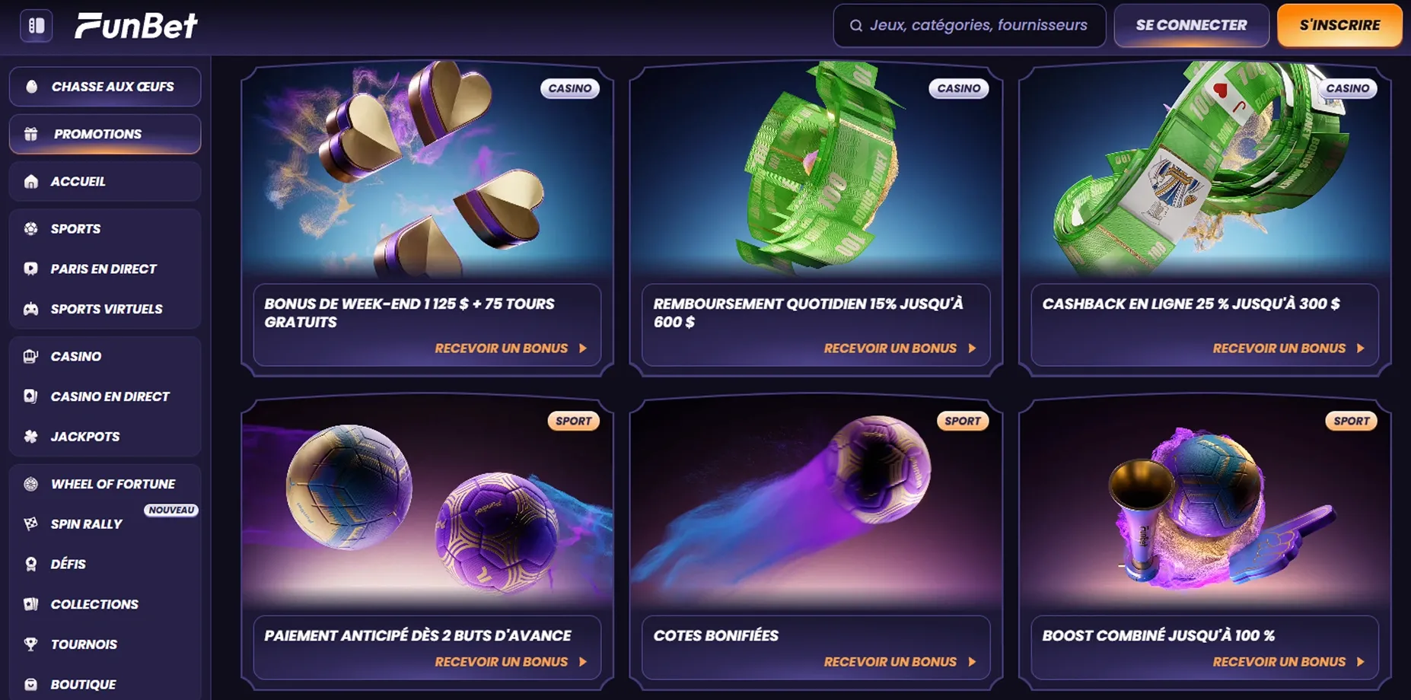Screen dimensions: 1411x700
Task: Click the orange S'inscrire button
Action: [x=1339, y=26]
